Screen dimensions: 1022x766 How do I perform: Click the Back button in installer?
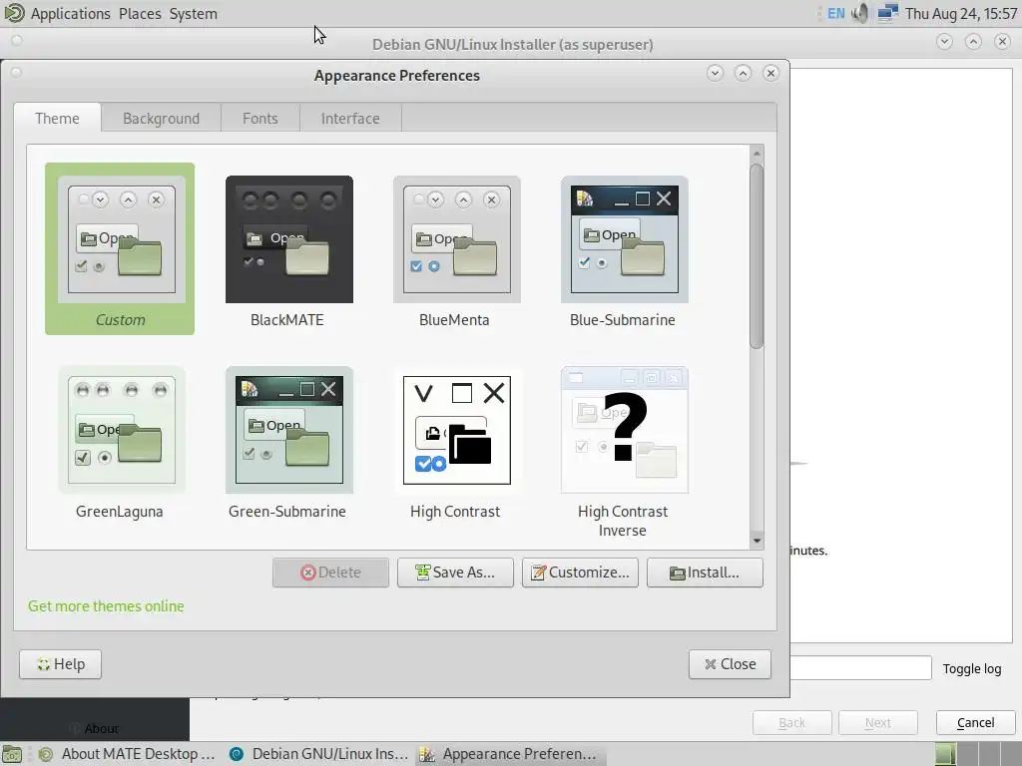[791, 722]
